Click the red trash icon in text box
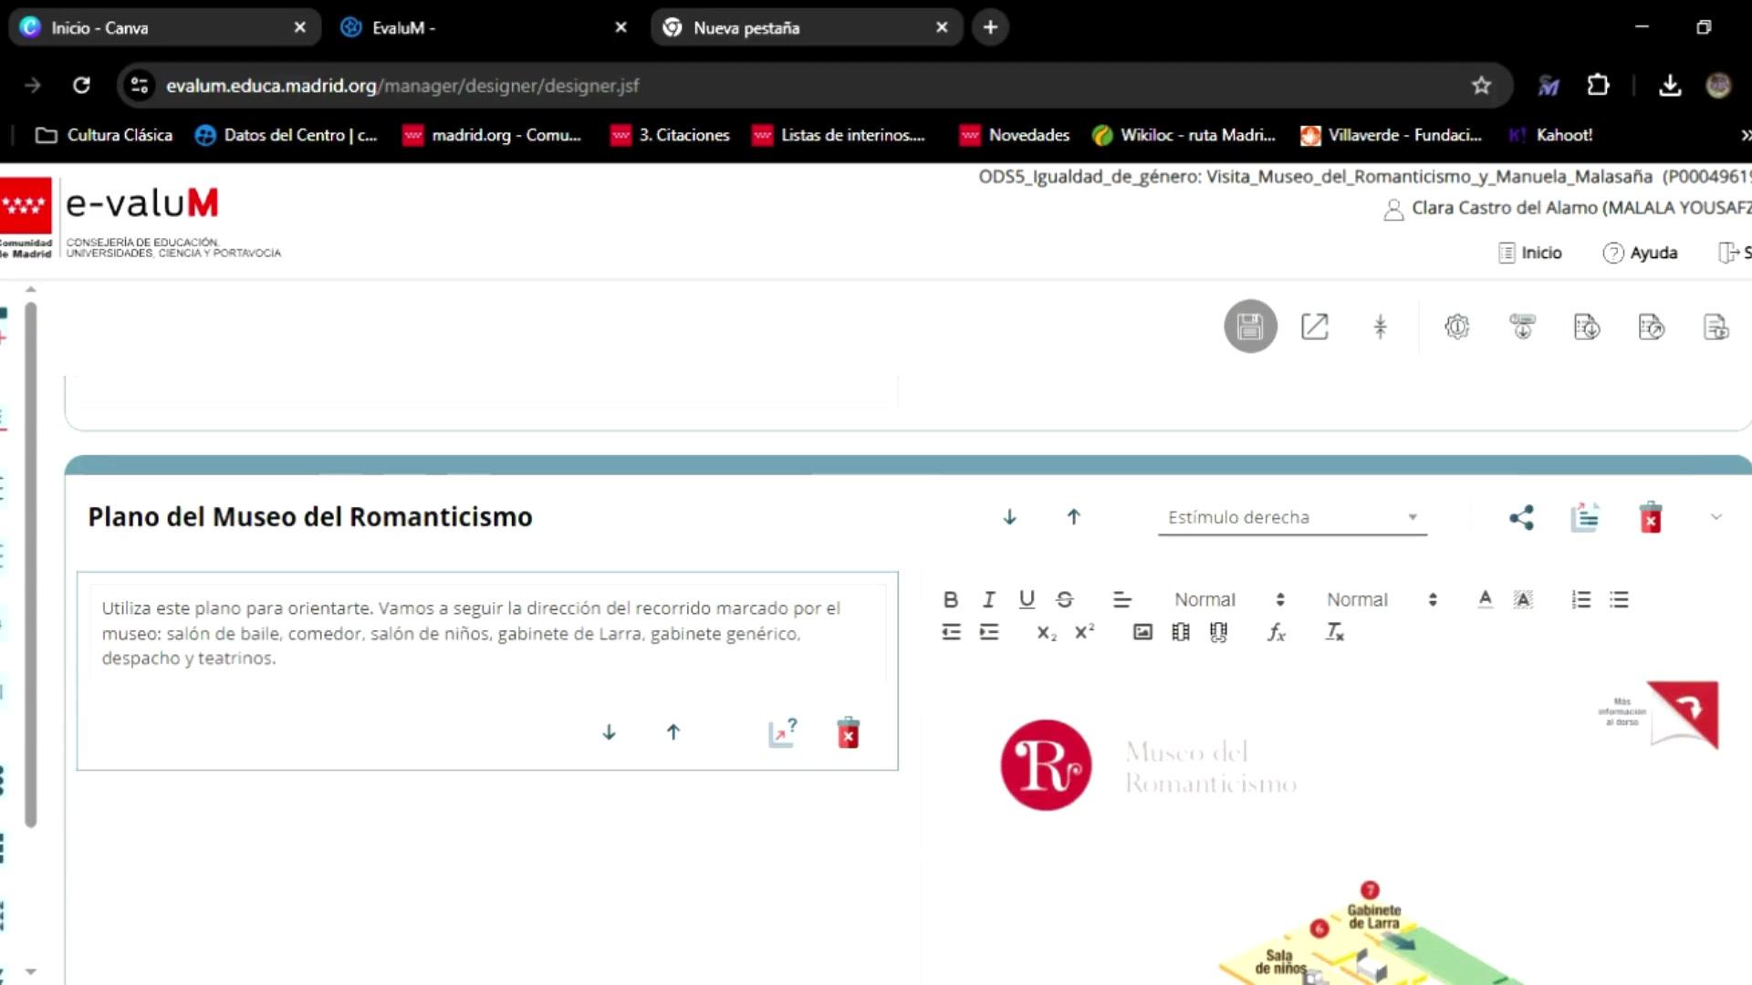This screenshot has height=985, width=1752. [x=848, y=732]
